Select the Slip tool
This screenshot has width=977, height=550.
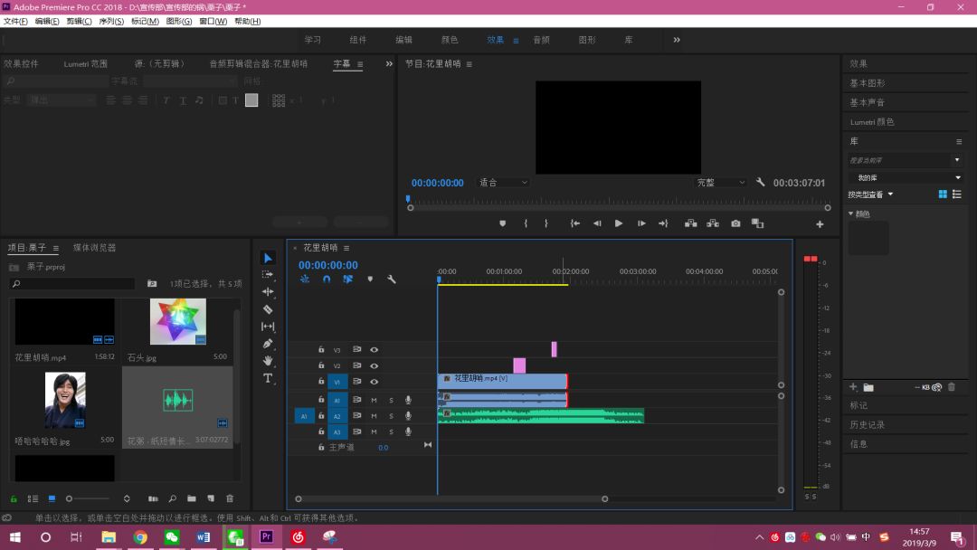[268, 327]
